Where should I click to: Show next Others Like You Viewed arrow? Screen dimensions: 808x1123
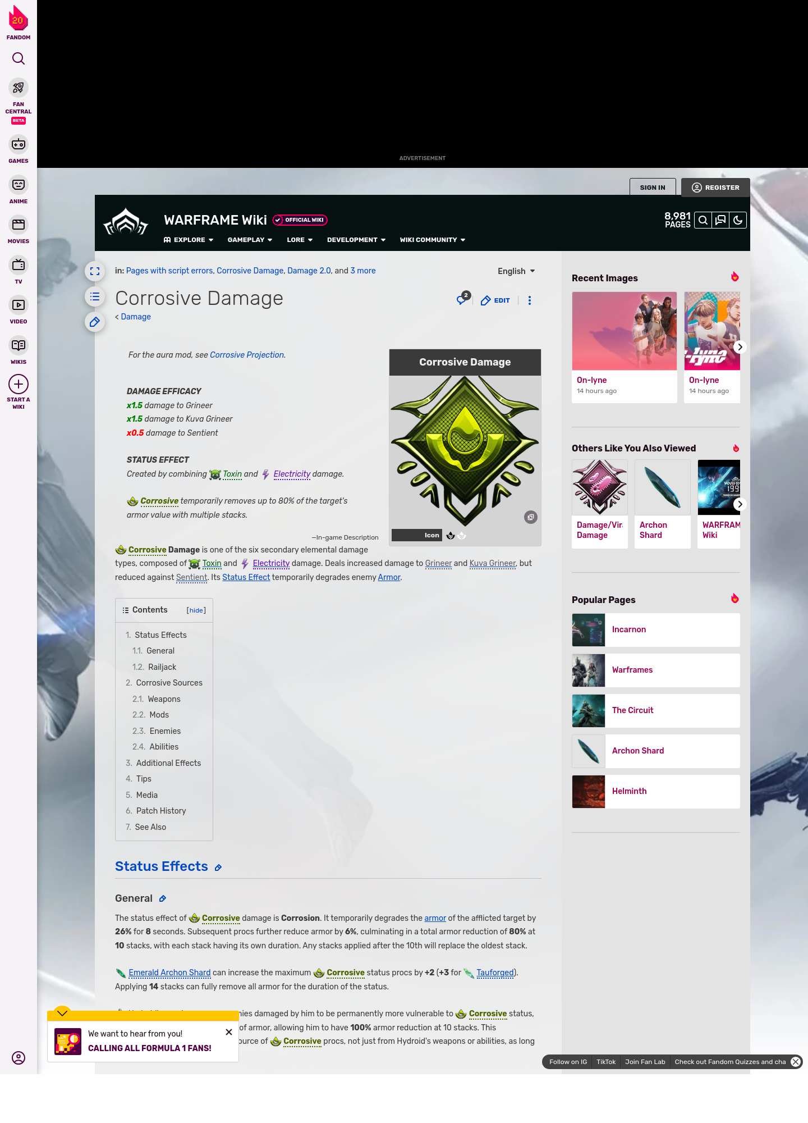pyautogui.click(x=740, y=504)
